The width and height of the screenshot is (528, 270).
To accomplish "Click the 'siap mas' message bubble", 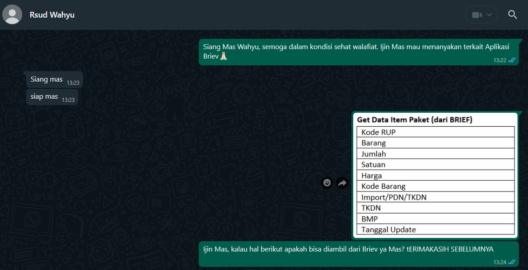I will coord(52,97).
